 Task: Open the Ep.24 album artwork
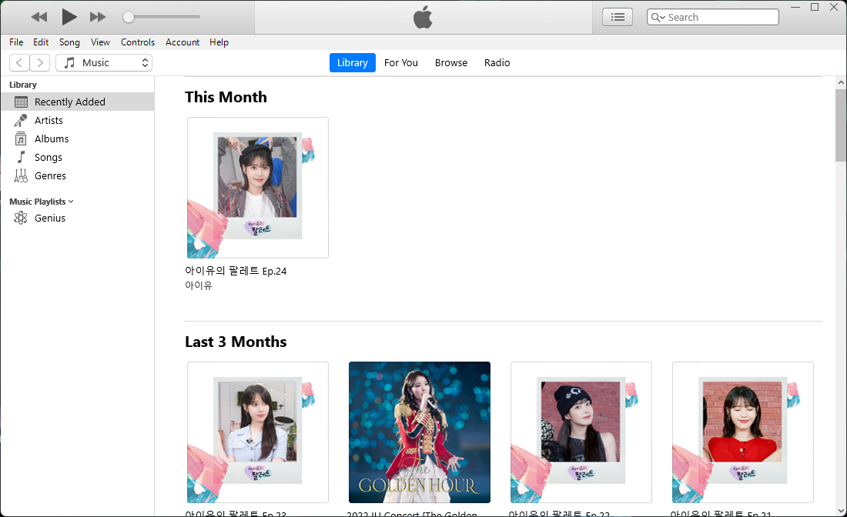point(258,187)
